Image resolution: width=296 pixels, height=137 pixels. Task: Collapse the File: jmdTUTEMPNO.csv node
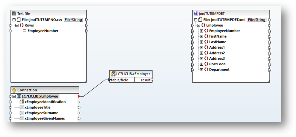pos(14,20)
